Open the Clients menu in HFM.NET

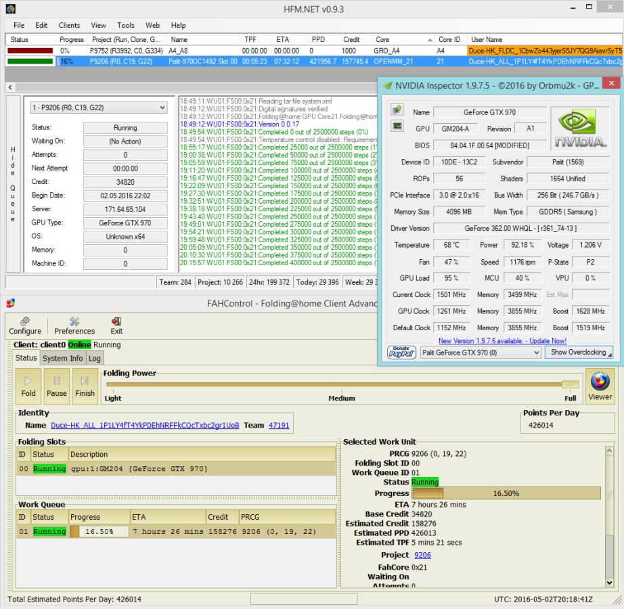69,26
